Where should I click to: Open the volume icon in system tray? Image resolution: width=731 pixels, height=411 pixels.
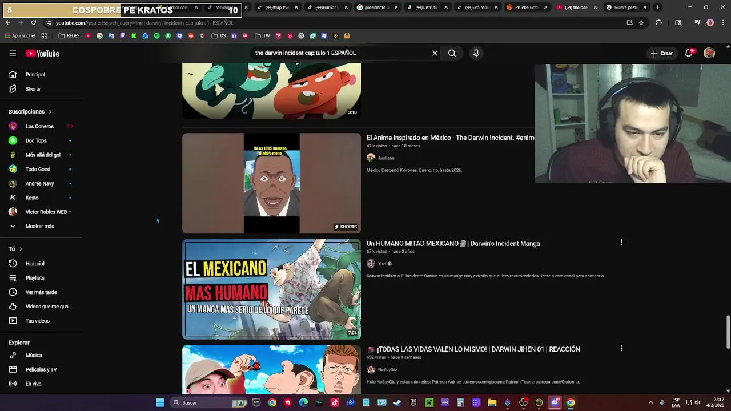coord(697,402)
